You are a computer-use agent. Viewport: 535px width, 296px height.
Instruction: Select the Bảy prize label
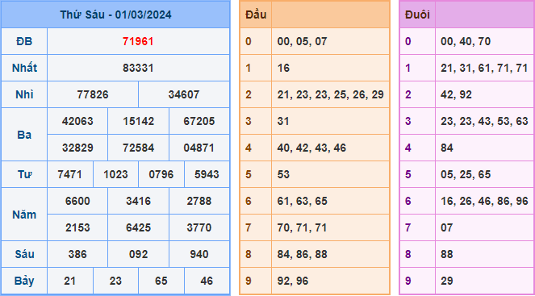[24, 281]
